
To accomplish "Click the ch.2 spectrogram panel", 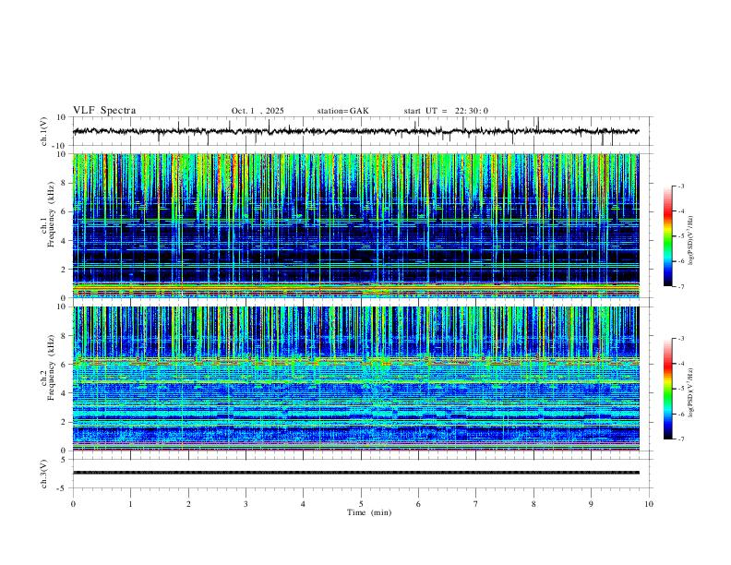I will (x=355, y=379).
